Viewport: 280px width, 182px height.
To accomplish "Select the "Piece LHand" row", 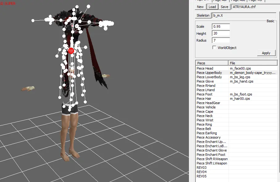I will [x=236, y=90].
